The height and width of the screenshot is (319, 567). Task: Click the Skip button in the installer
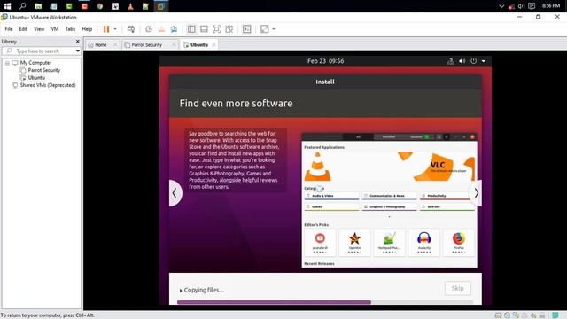457,288
